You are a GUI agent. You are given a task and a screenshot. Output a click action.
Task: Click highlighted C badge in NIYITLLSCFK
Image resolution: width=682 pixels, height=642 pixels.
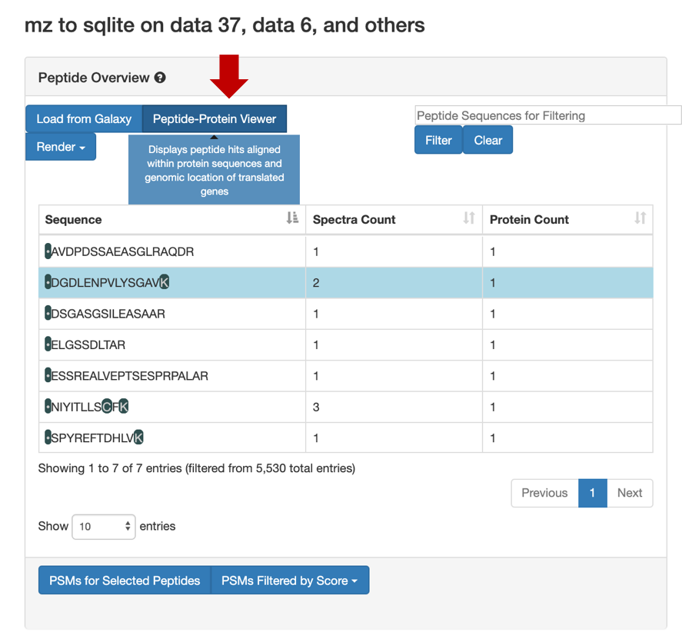tap(107, 406)
